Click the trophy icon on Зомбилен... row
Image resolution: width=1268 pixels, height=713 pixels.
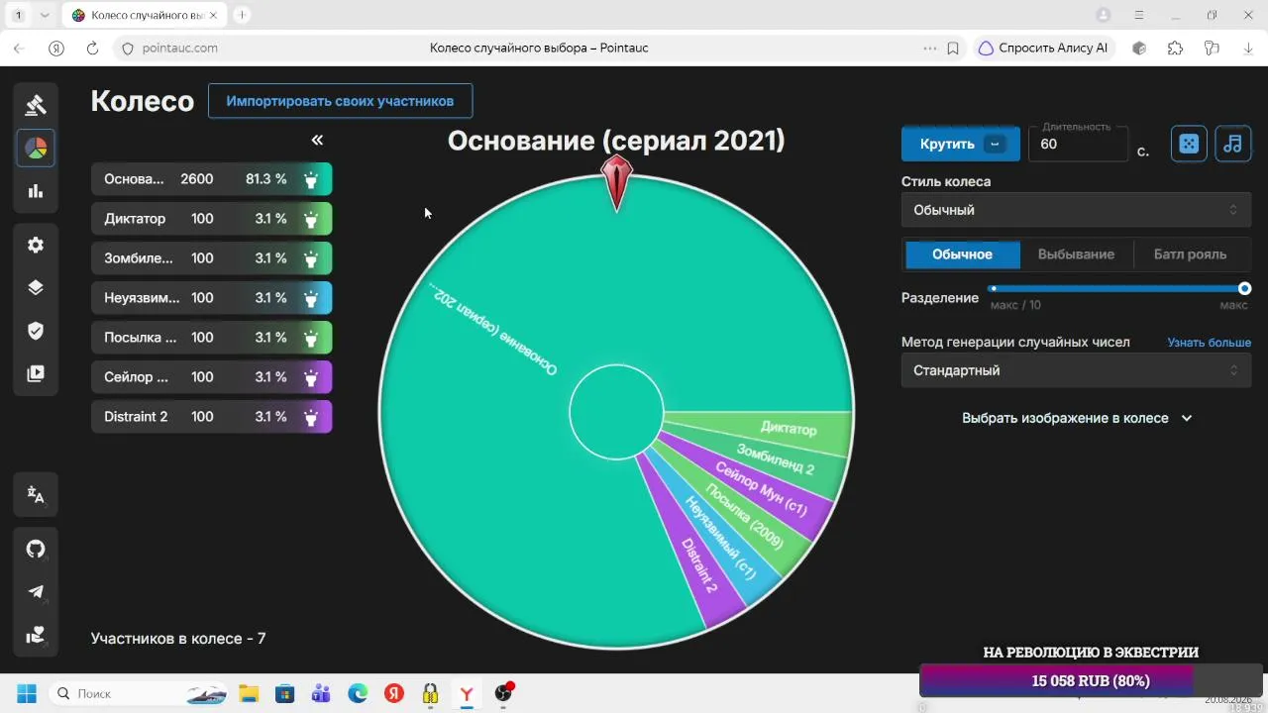(x=311, y=258)
